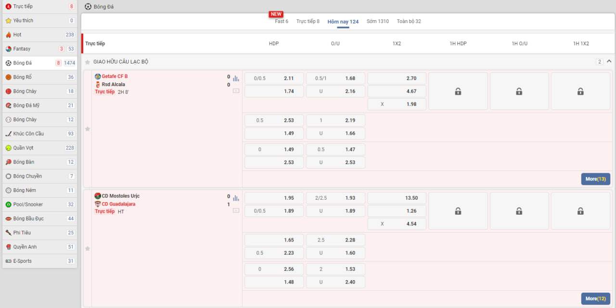Select draw odds 4.54 for Mostoles match
The height and width of the screenshot is (308, 616).
coord(397,224)
